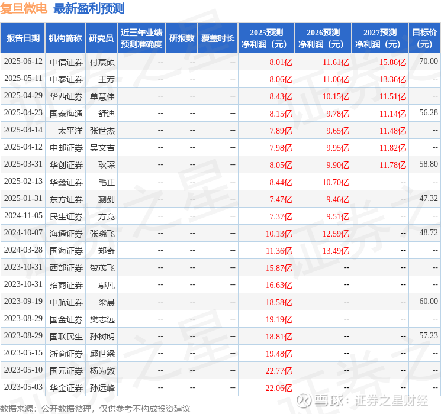The image size is (441, 414).
Task: Click the 西部证券 institution cell
Action: [66, 268]
